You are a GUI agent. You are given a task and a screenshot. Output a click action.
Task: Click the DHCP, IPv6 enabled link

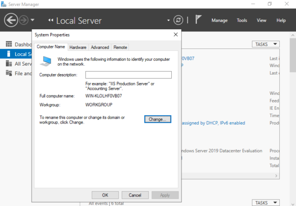(213, 123)
